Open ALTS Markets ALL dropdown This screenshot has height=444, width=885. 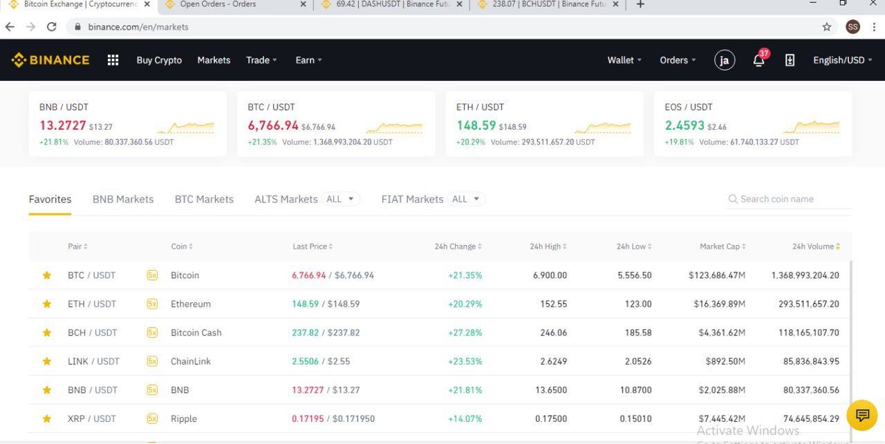(x=342, y=199)
